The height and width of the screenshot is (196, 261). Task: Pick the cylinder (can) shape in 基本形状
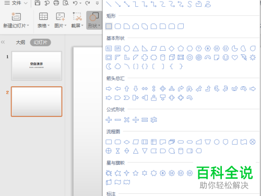(x=163, y=57)
